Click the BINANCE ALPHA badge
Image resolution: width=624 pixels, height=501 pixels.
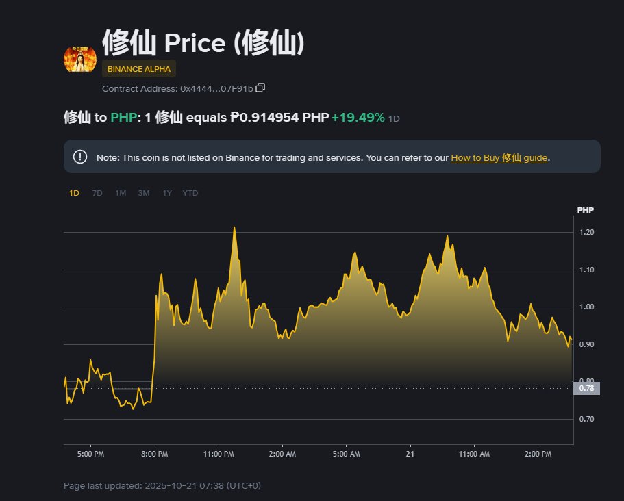(139, 69)
